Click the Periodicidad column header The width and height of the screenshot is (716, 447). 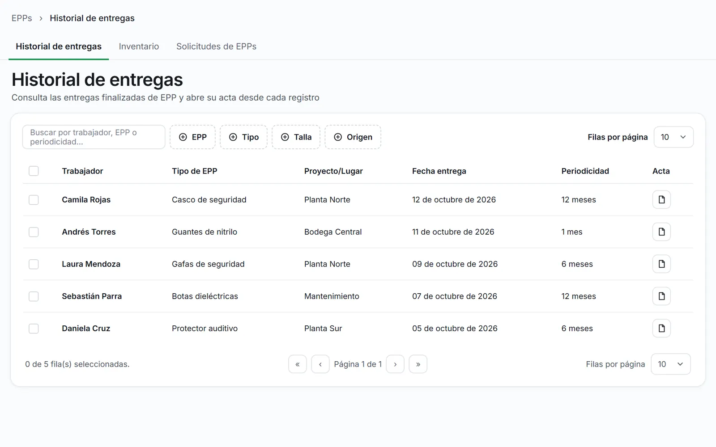(585, 171)
